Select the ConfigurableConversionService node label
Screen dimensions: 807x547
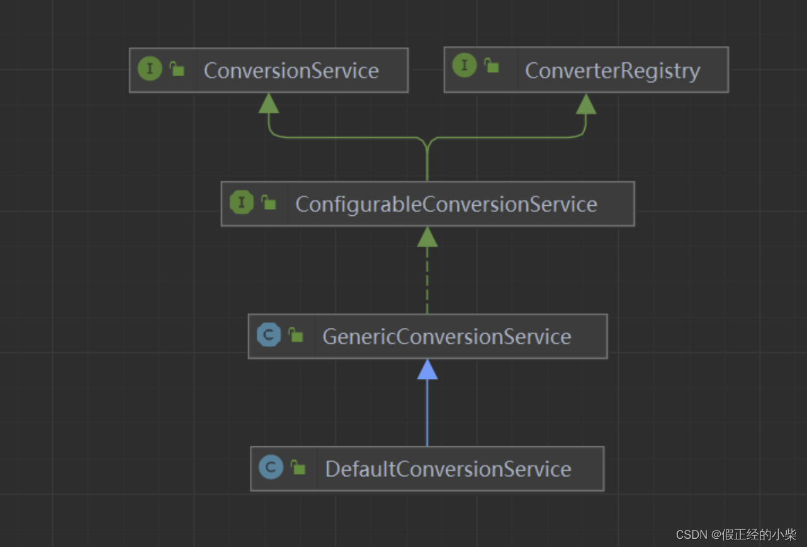pos(446,204)
